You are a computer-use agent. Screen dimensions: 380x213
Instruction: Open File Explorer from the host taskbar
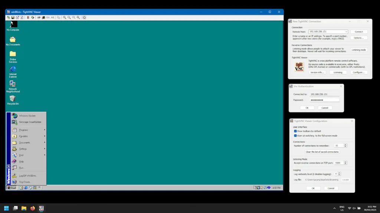[24, 208]
